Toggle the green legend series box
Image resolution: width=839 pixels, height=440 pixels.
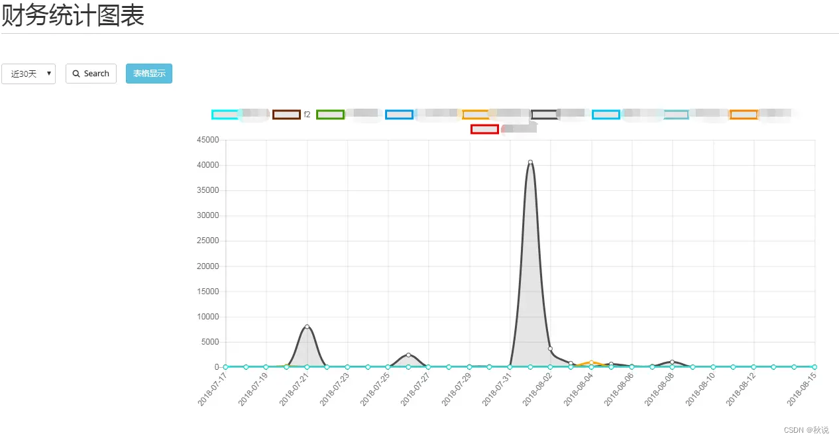click(x=330, y=115)
